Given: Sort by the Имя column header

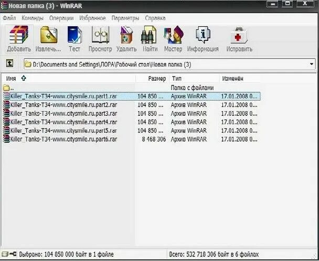Looking at the screenshot, I should point(69,79).
